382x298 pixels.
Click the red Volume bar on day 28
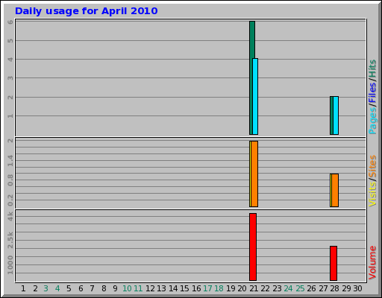334,264
